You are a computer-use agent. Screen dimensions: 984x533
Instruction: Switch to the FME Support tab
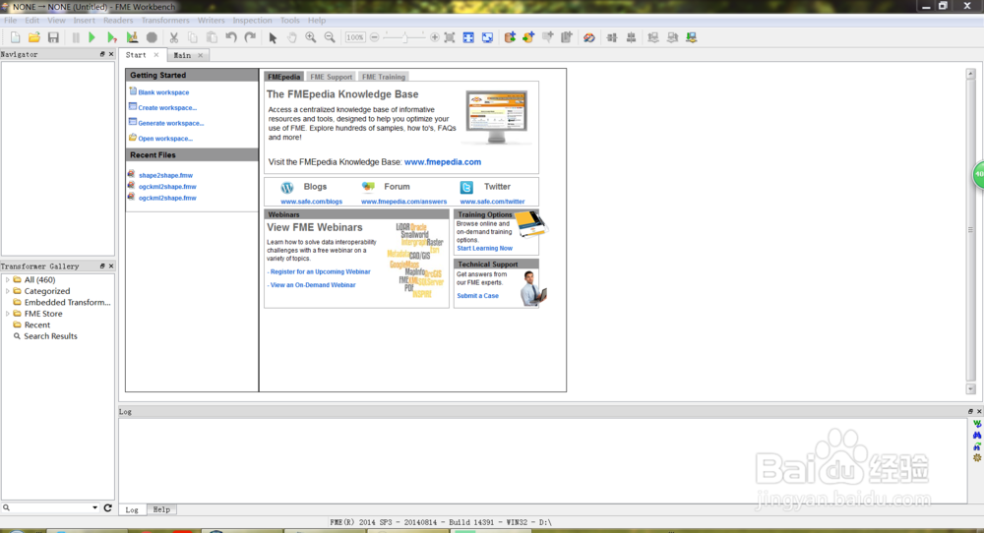(x=331, y=77)
